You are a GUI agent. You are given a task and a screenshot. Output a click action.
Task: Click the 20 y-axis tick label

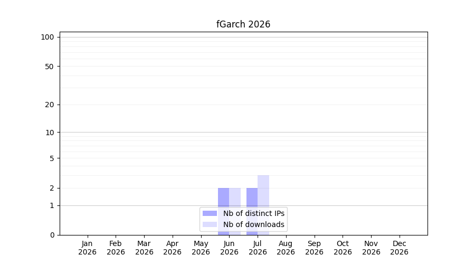[x=50, y=105]
